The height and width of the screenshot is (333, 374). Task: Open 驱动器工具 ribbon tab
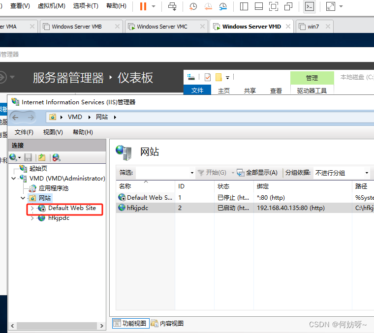(x=312, y=91)
